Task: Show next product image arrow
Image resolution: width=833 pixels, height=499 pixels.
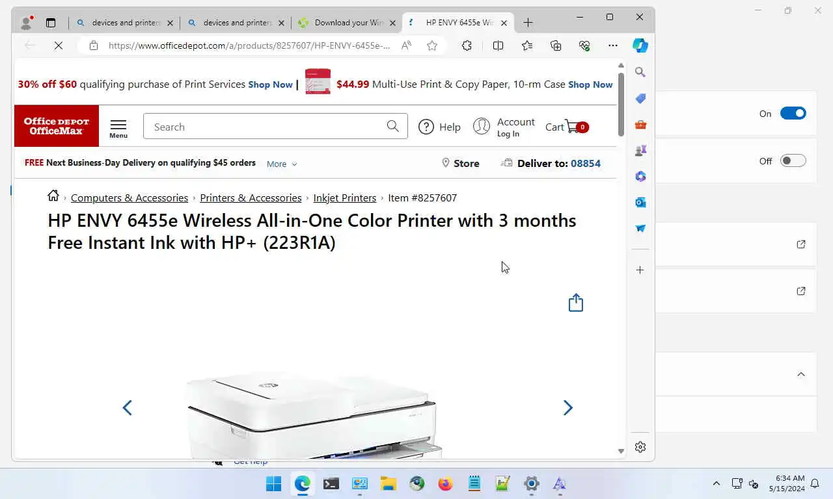Action: point(567,407)
